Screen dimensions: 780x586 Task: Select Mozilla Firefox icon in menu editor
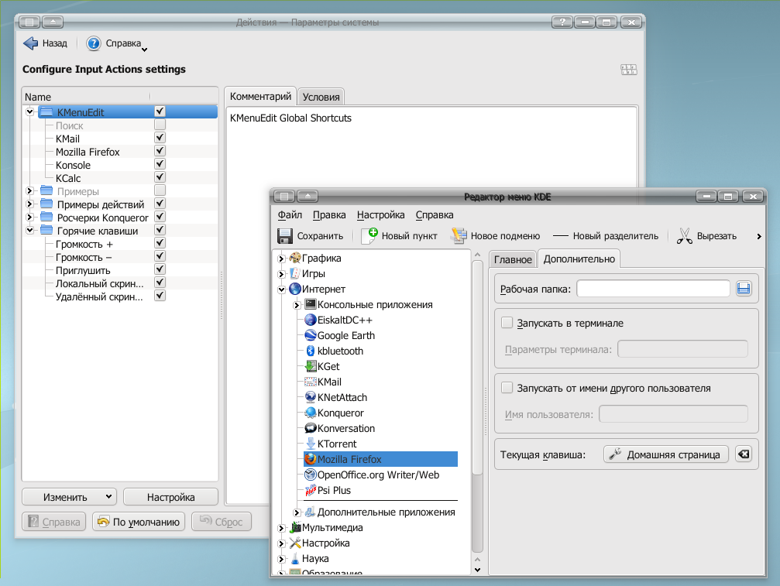click(x=311, y=459)
